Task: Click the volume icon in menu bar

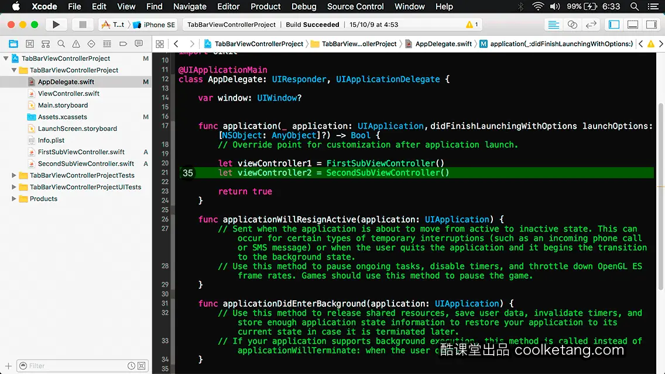Action: click(555, 6)
